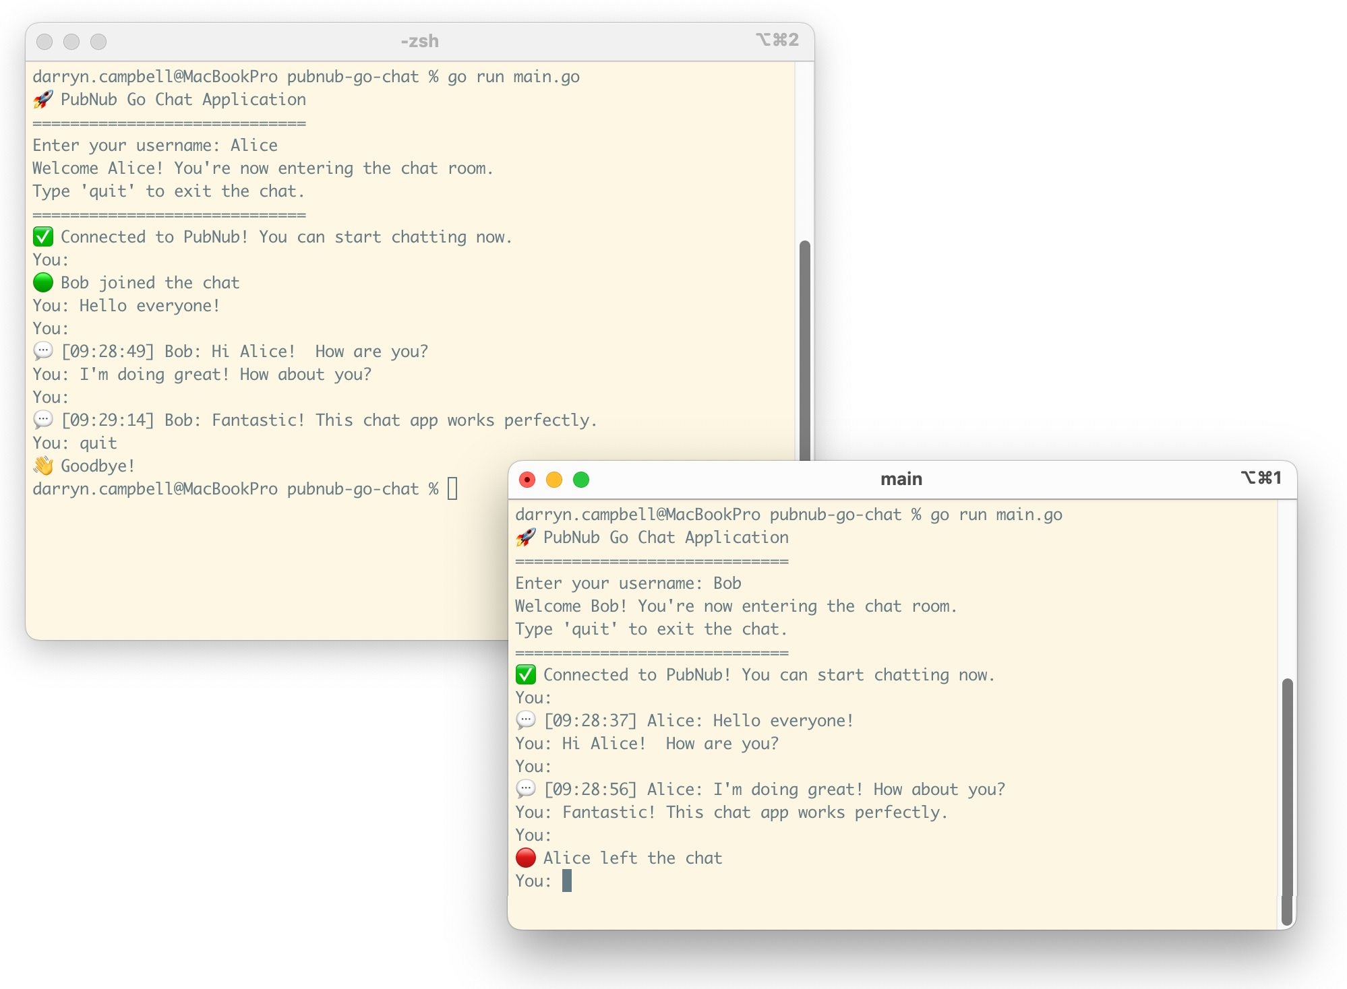Image resolution: width=1347 pixels, height=989 pixels.
Task: Click 'Goodbye!' text in -zsh window
Action: (x=98, y=466)
